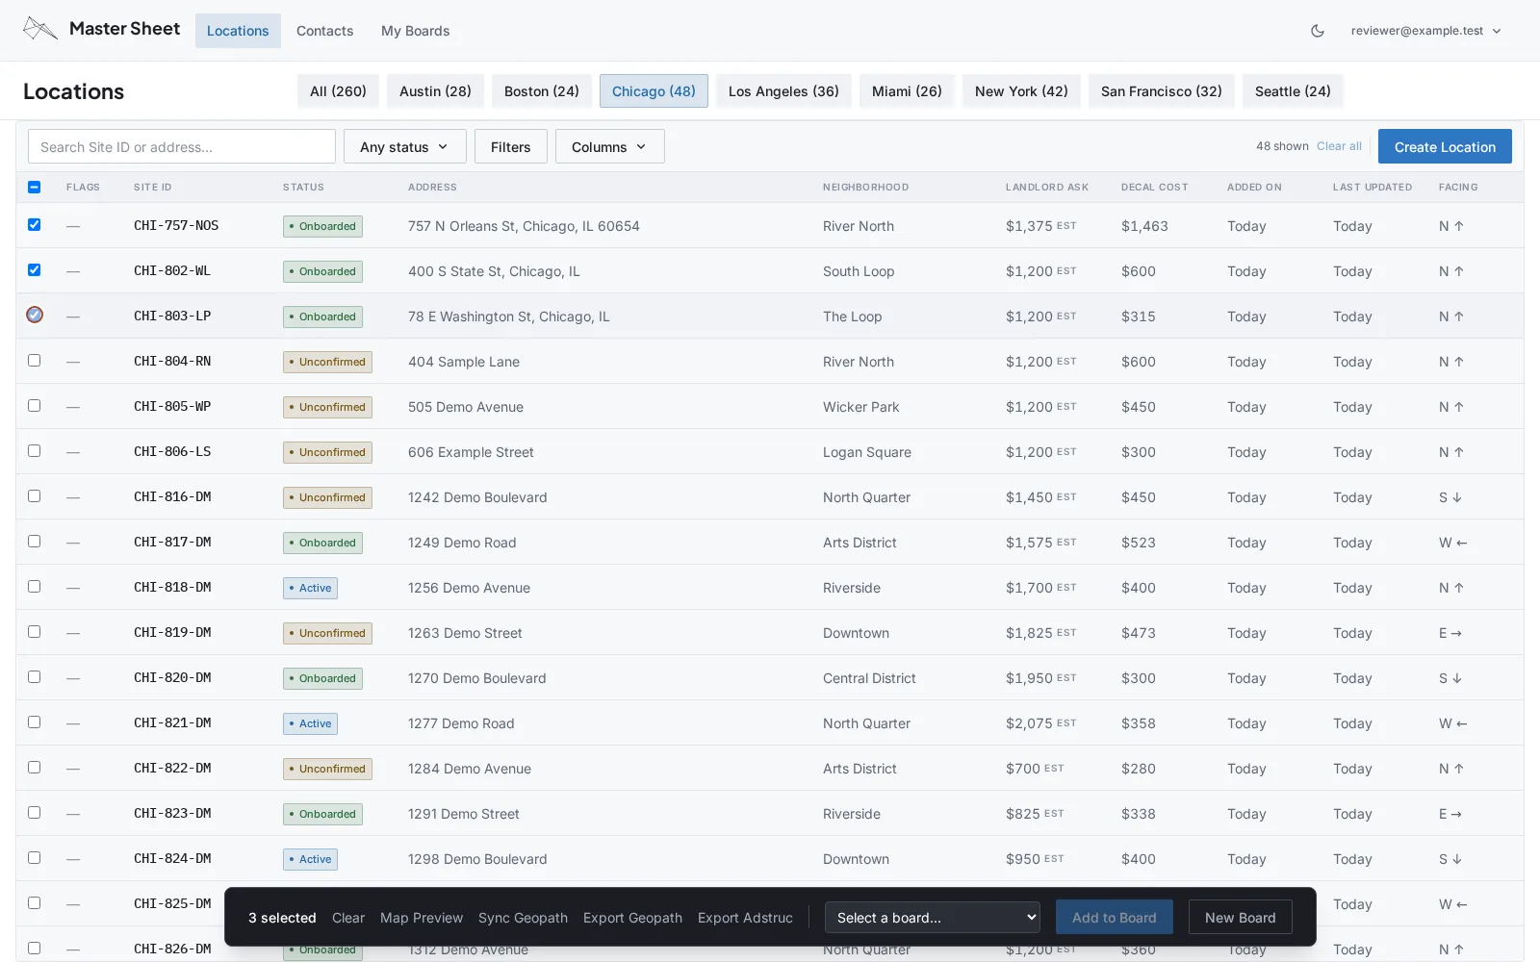
Task: Click Export Adstruc
Action: pos(745,918)
